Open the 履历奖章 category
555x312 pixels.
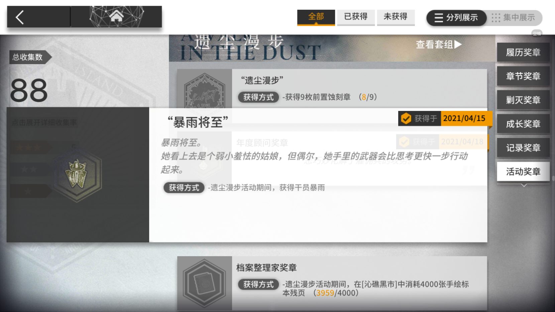coord(523,52)
